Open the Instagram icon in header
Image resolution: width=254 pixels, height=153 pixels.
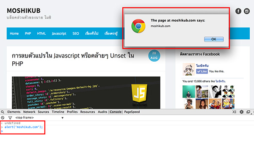[247, 11]
